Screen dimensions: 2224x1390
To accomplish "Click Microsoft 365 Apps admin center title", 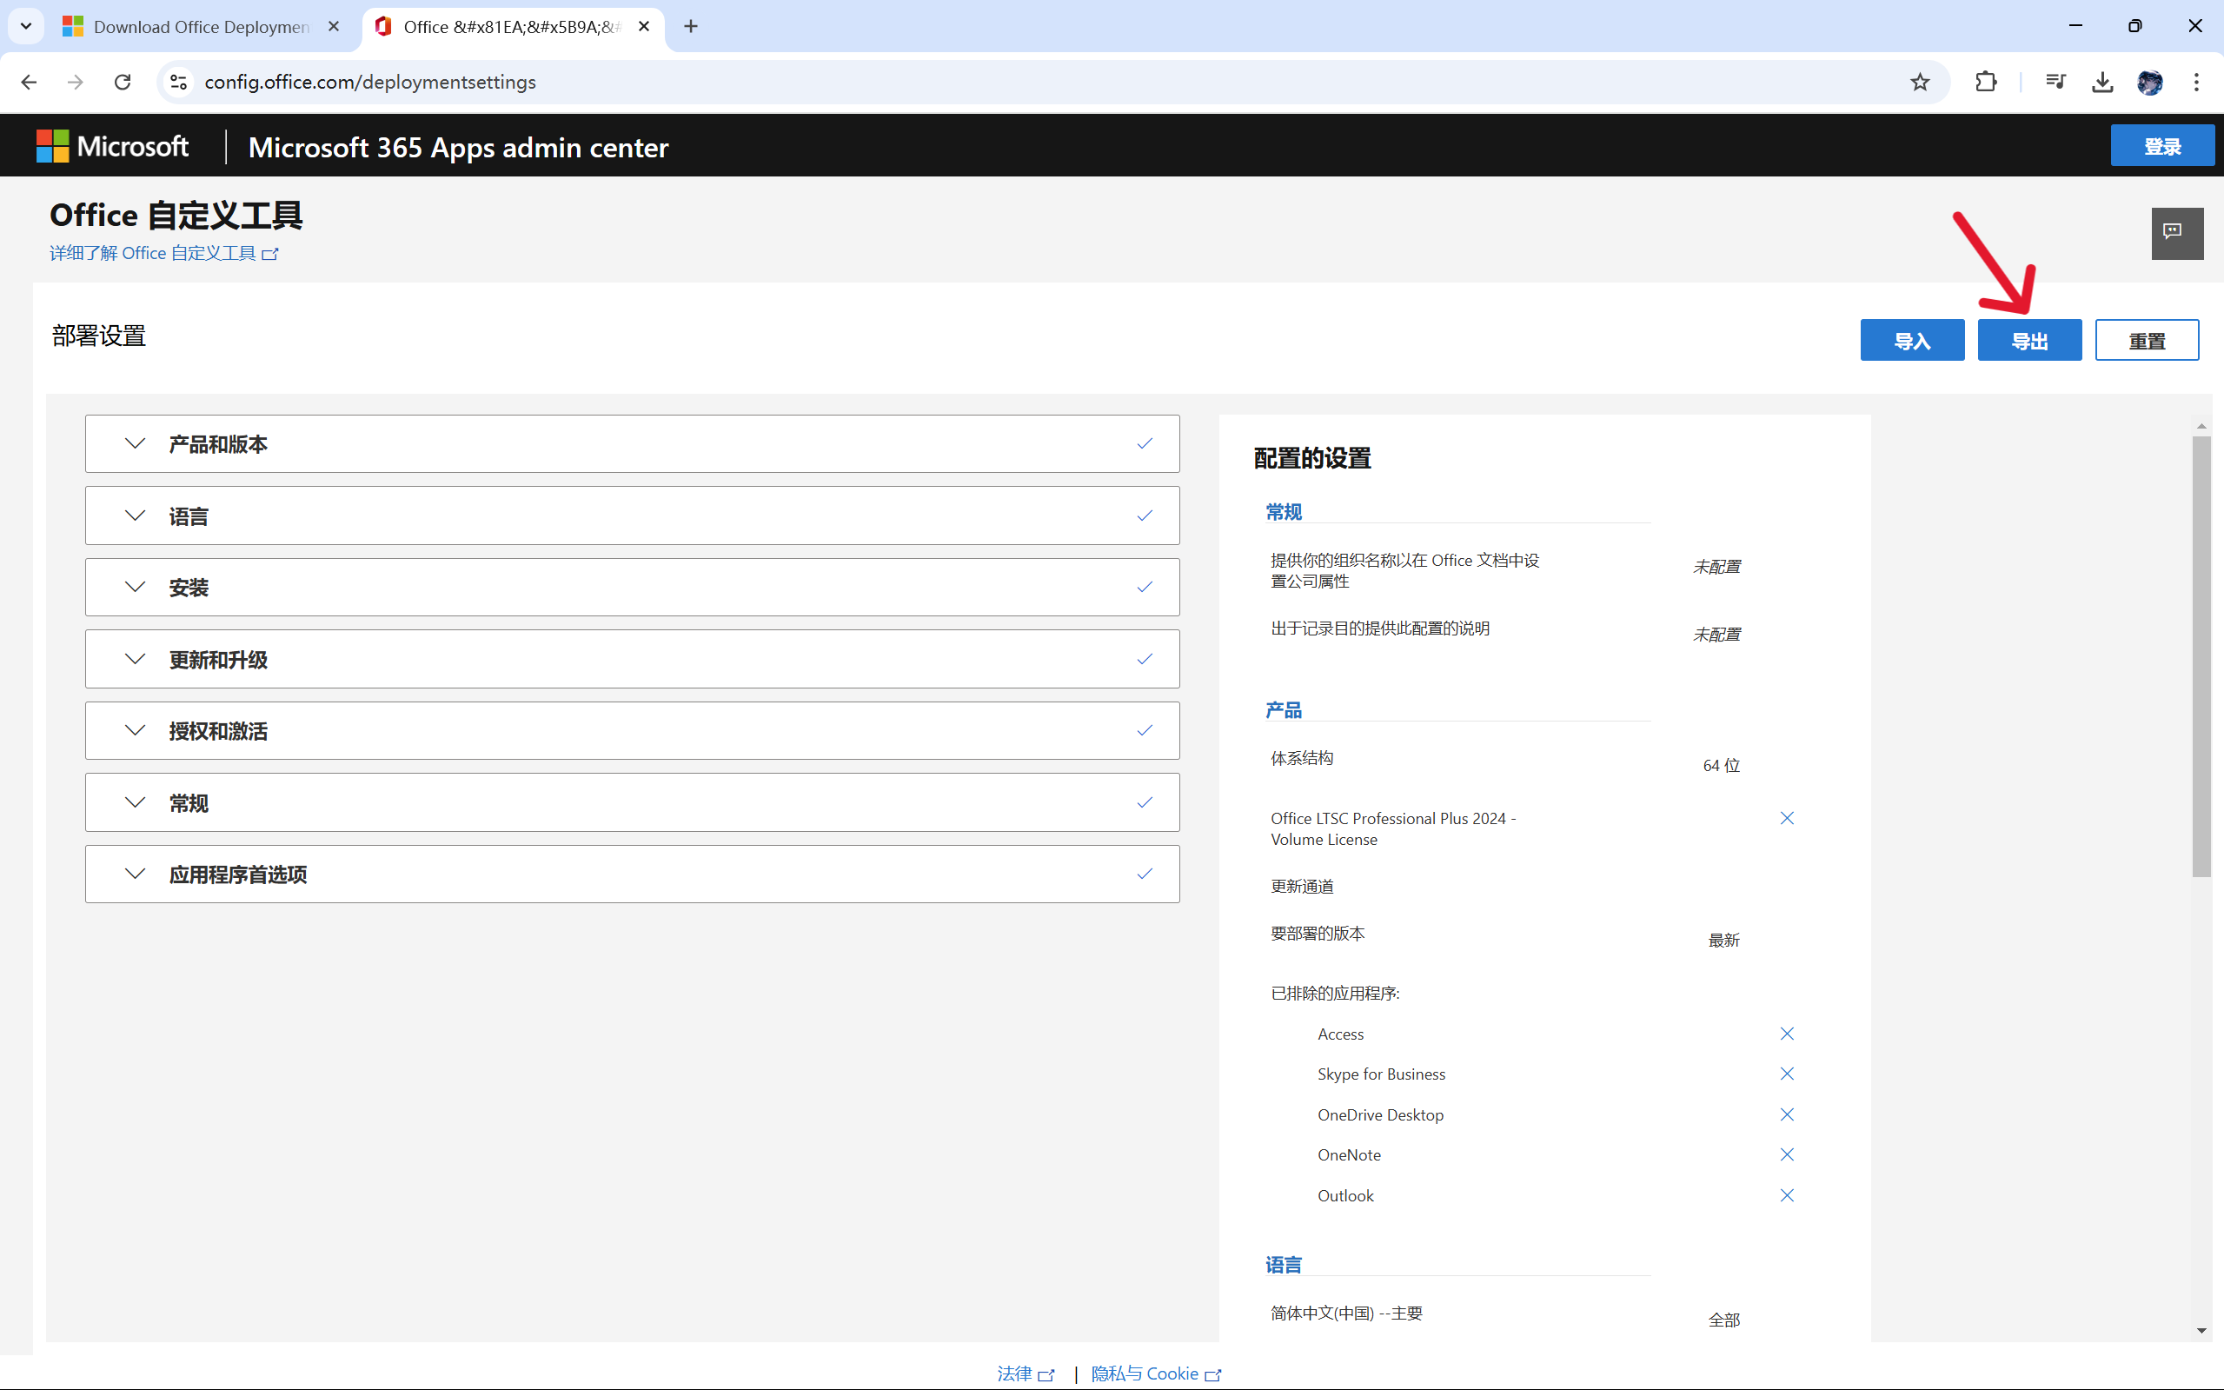I will [458, 147].
